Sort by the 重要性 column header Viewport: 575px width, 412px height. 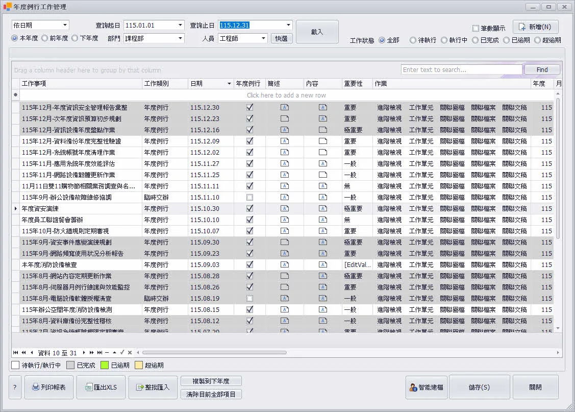[357, 84]
